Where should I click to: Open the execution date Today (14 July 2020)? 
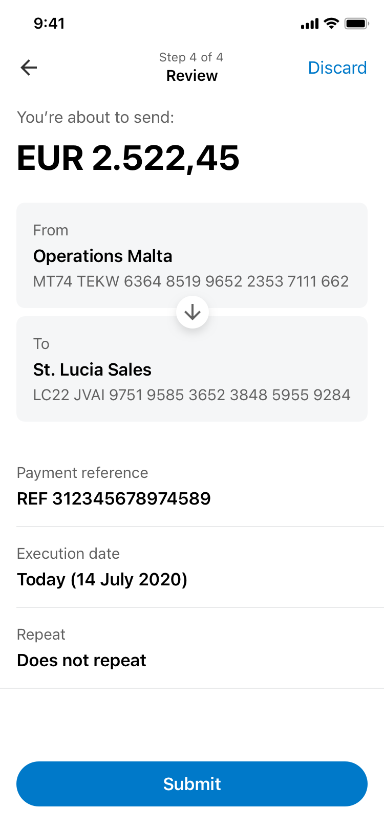[x=102, y=579]
